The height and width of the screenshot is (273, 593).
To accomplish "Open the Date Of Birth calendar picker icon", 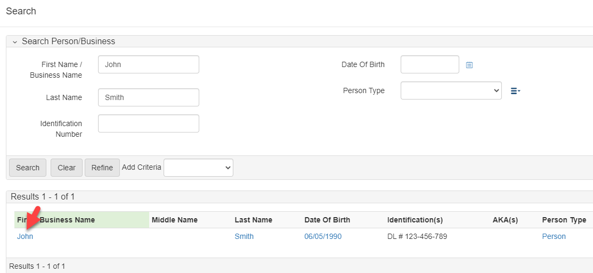I will [x=469, y=65].
